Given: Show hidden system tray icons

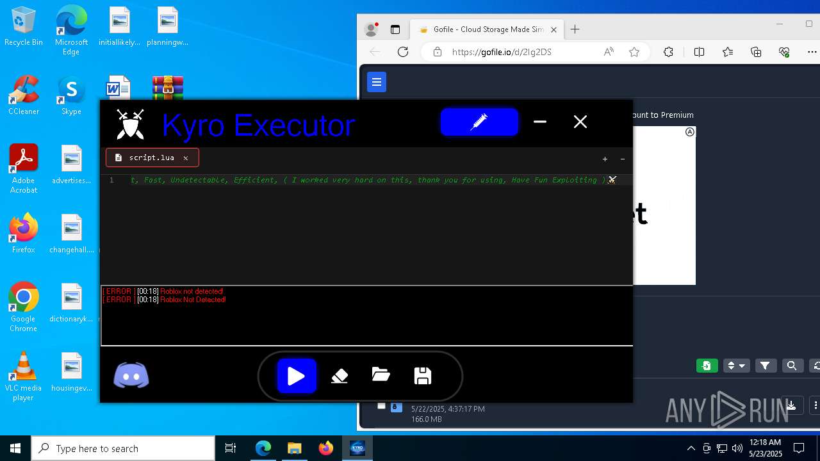Looking at the screenshot, I should point(691,448).
